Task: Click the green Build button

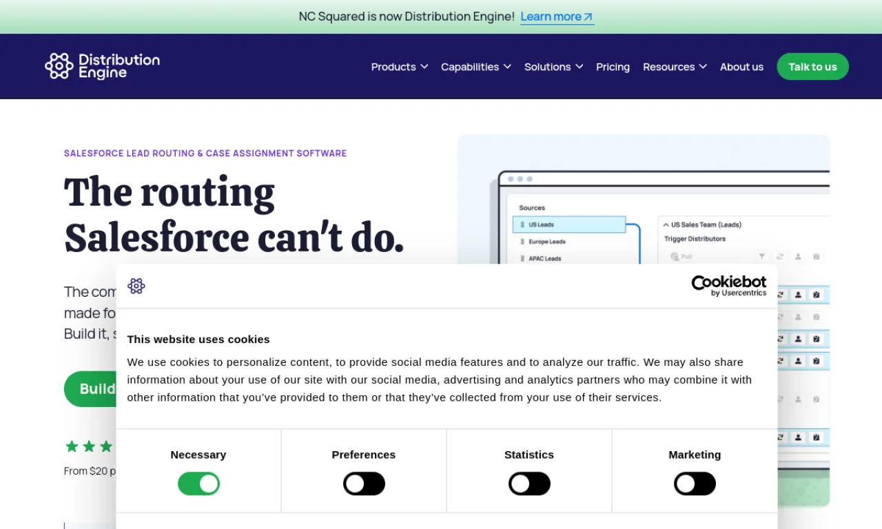Action: click(x=90, y=389)
